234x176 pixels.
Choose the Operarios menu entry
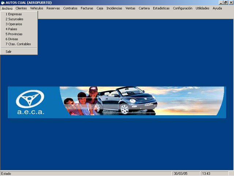[14, 24]
